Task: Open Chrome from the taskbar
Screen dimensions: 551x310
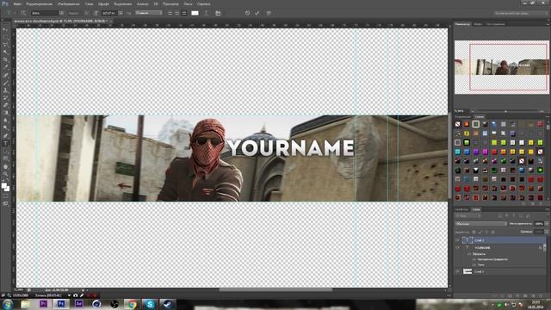Action: coord(132,304)
